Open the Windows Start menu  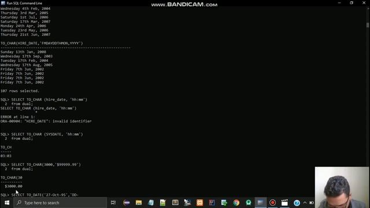pyautogui.click(x=6, y=203)
